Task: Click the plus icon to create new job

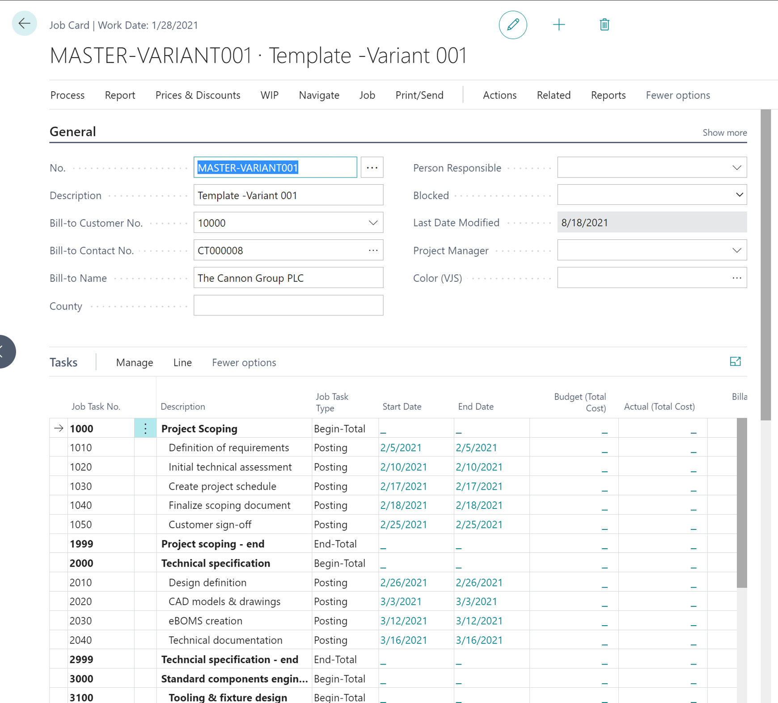Action: pyautogui.click(x=558, y=25)
